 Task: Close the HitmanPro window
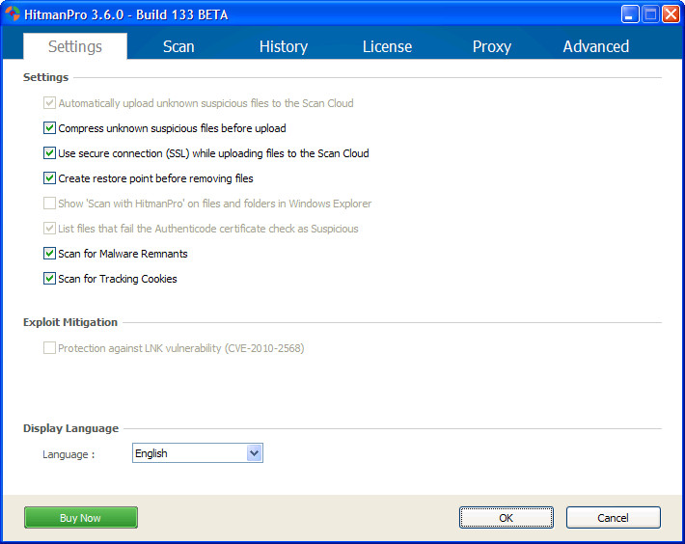pos(671,14)
